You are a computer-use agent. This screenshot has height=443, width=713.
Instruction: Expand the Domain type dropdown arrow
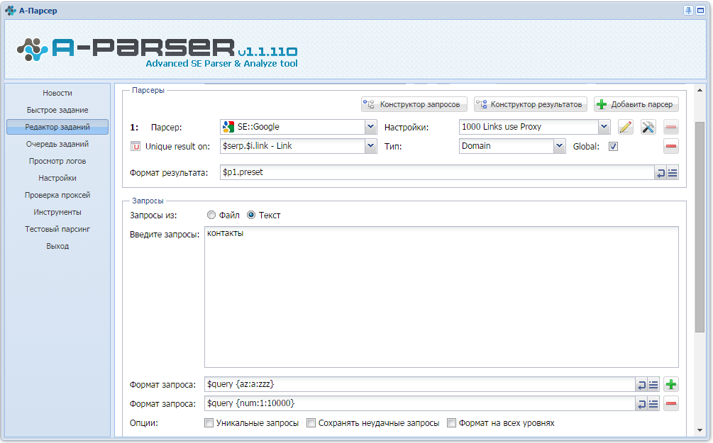click(559, 146)
